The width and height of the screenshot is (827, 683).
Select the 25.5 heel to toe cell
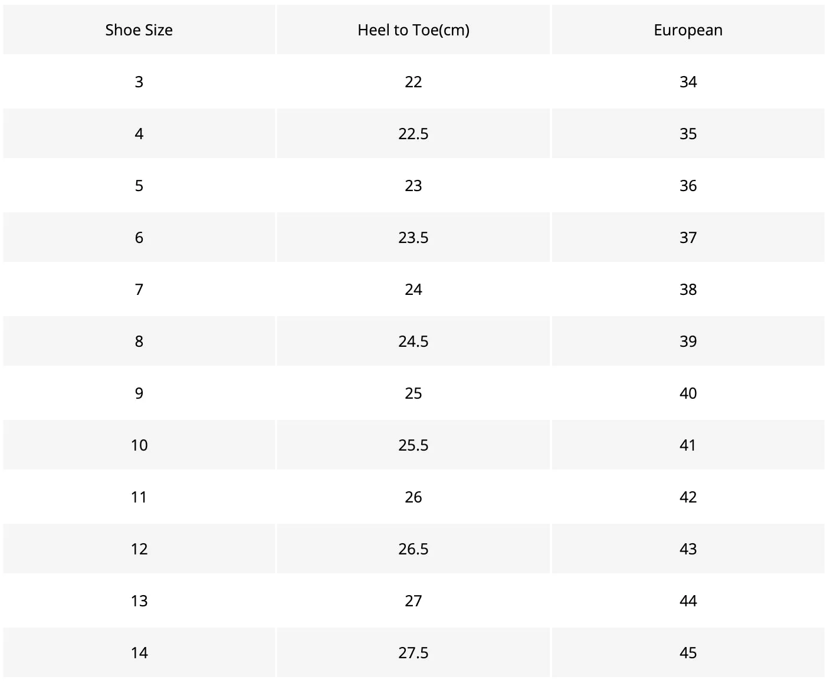coord(413,445)
